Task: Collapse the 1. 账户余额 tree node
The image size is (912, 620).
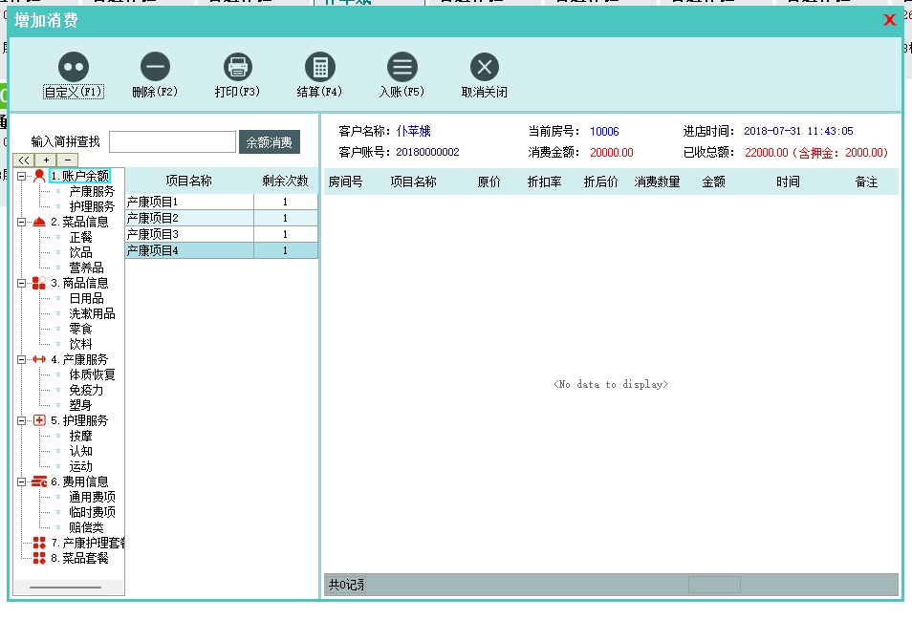Action: (x=22, y=176)
